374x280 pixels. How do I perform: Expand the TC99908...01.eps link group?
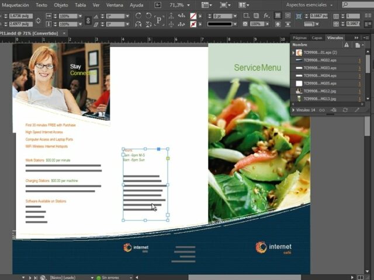pos(293,52)
